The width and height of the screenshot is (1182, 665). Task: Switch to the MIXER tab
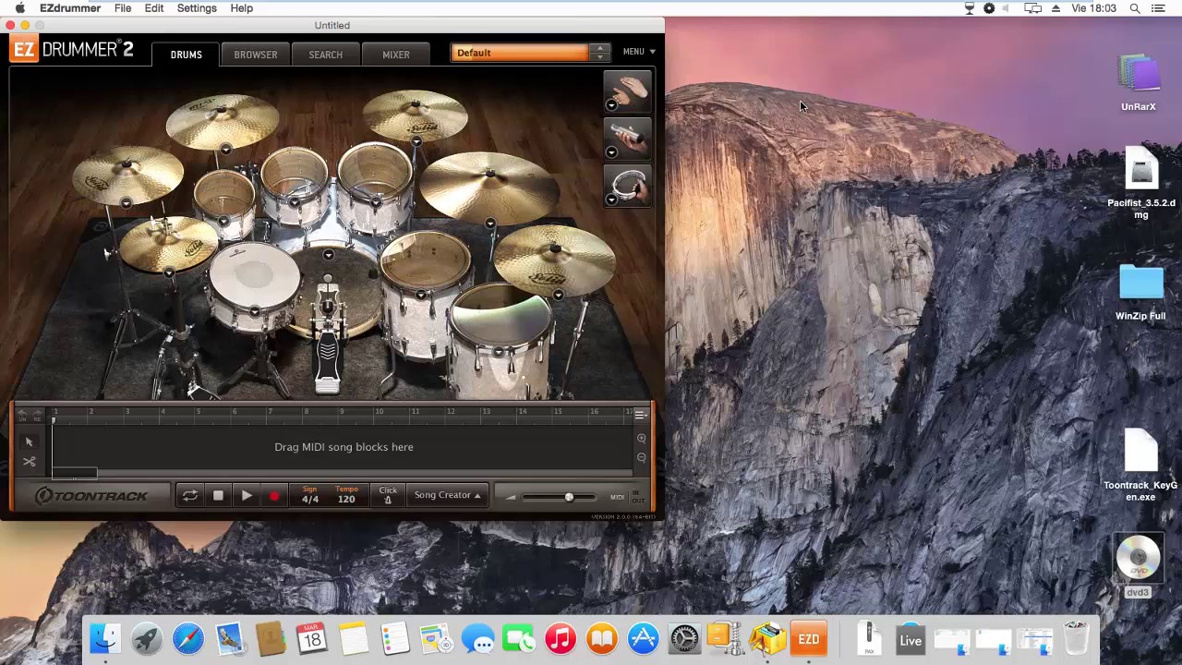[396, 54]
